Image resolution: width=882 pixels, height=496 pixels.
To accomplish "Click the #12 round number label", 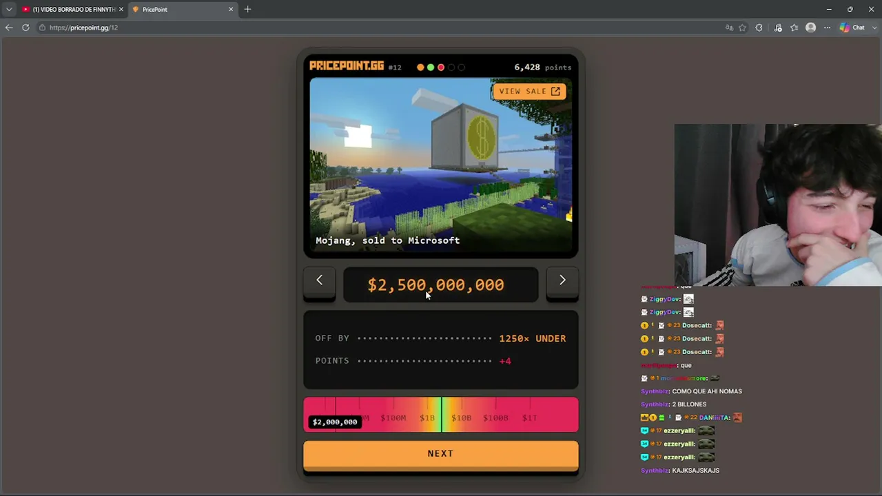I will coord(395,68).
